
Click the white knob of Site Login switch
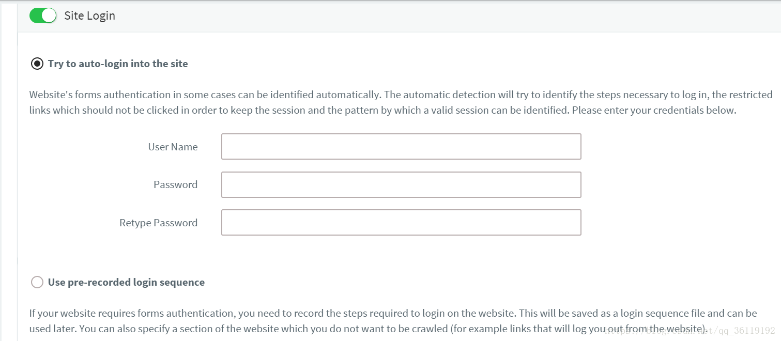pyautogui.click(x=49, y=16)
